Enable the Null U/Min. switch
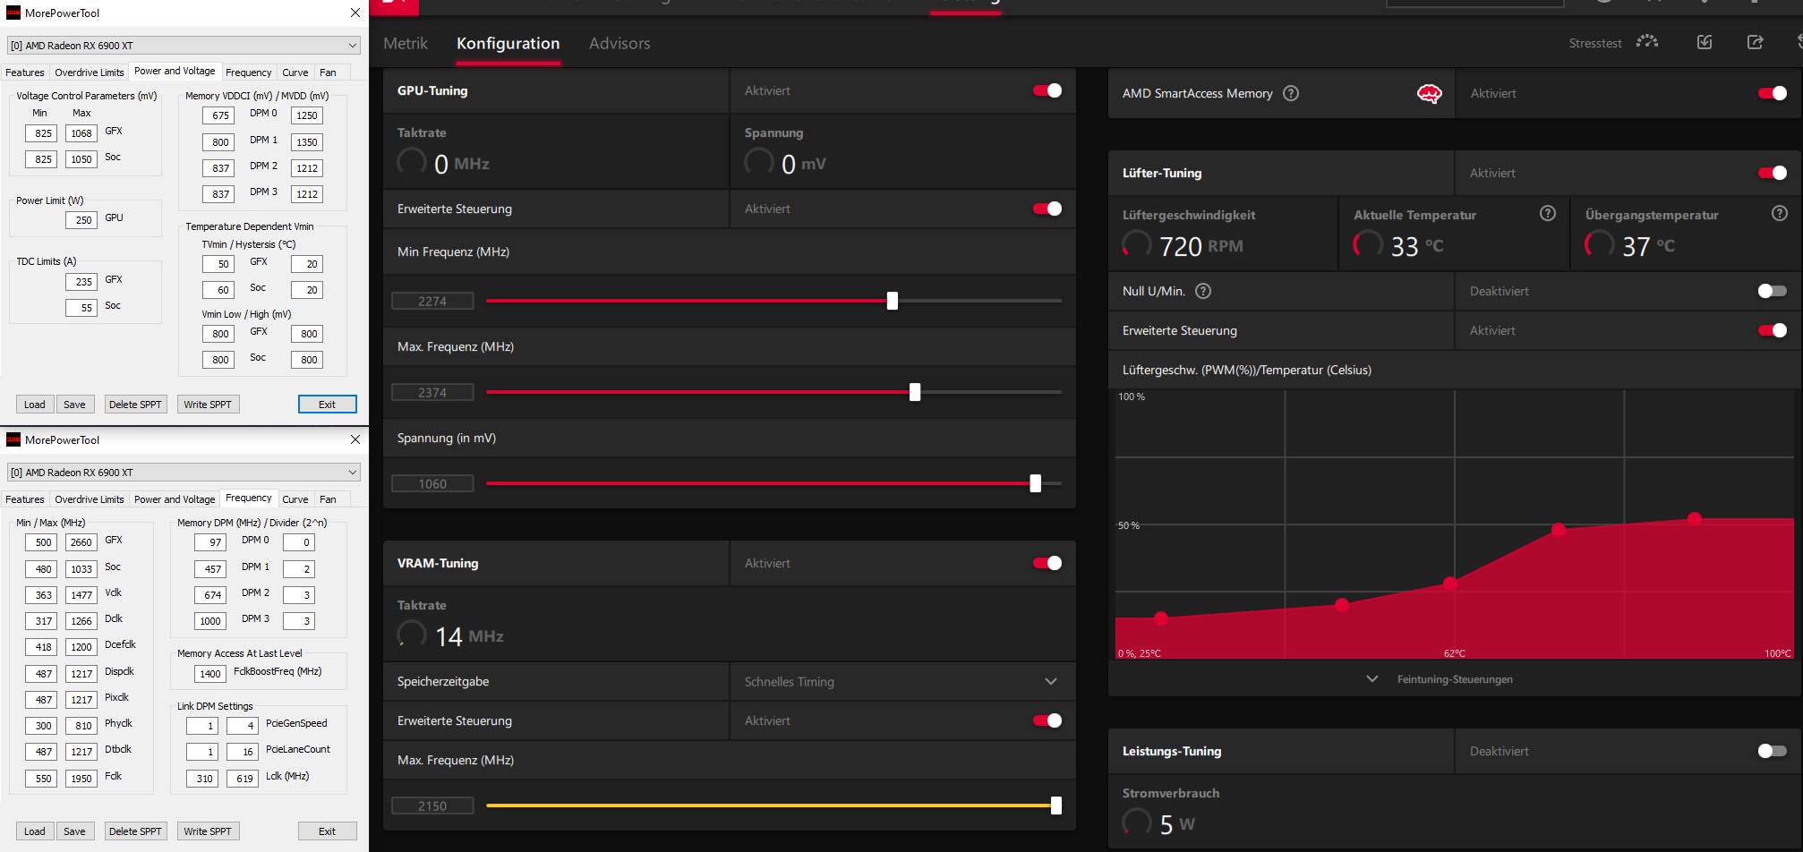The height and width of the screenshot is (852, 1803). click(x=1773, y=291)
